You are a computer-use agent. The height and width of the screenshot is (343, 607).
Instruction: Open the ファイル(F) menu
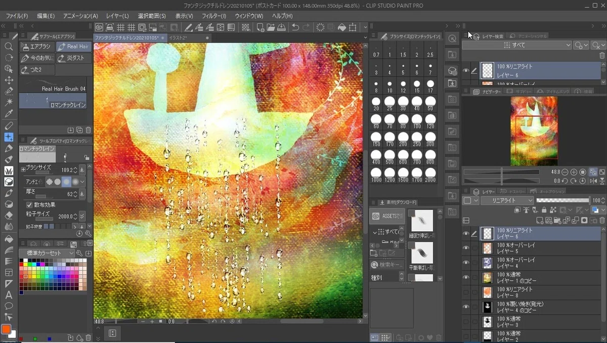17,16
